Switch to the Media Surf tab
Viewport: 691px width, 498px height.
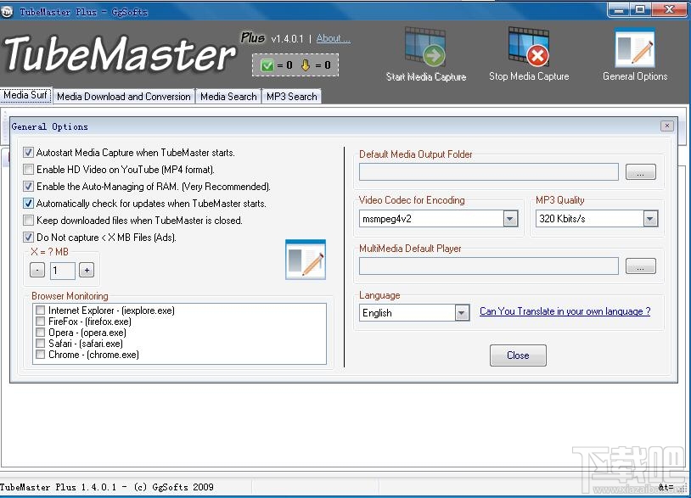(25, 95)
